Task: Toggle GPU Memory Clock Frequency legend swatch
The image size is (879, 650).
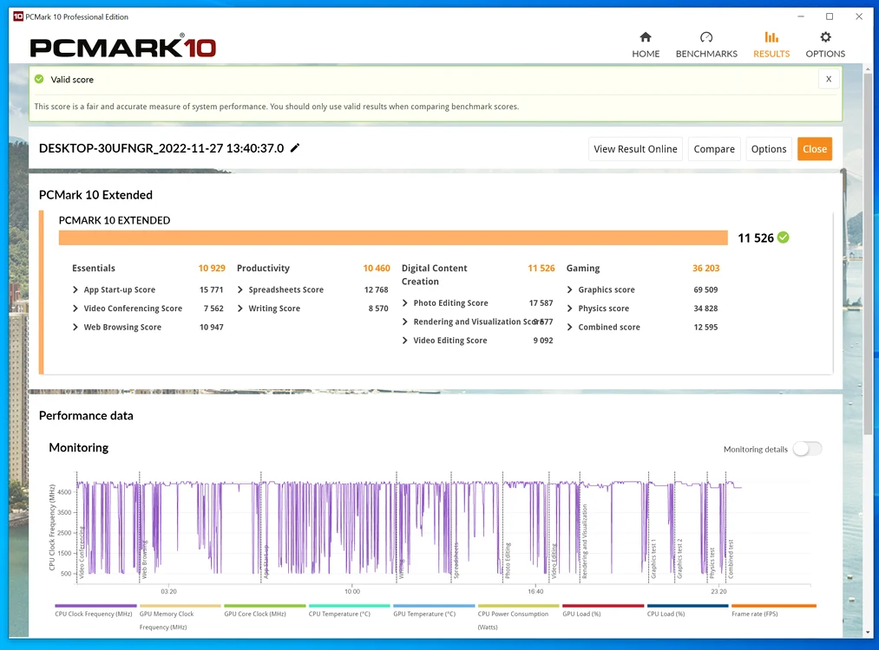Action: click(x=180, y=606)
